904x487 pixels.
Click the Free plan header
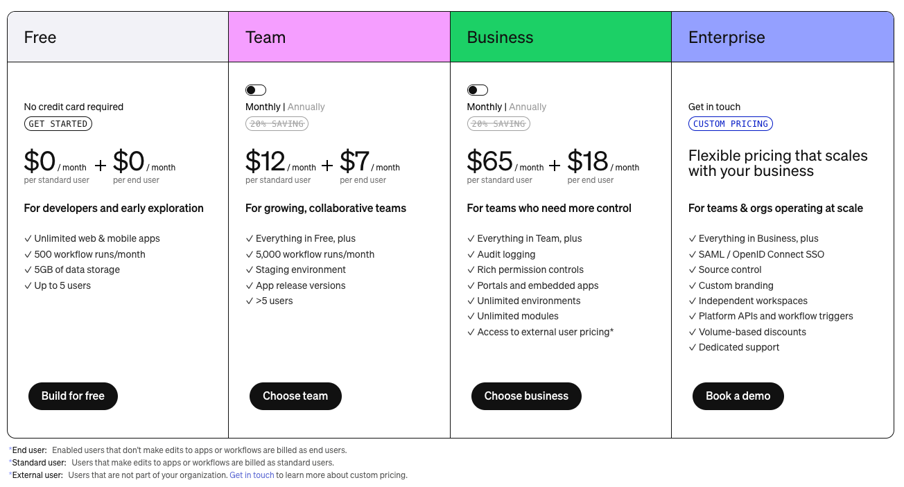pos(118,37)
